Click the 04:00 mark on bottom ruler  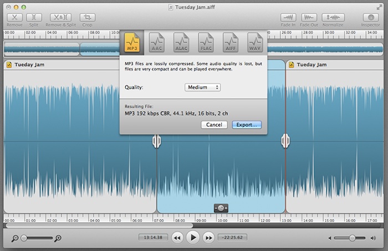95,221
